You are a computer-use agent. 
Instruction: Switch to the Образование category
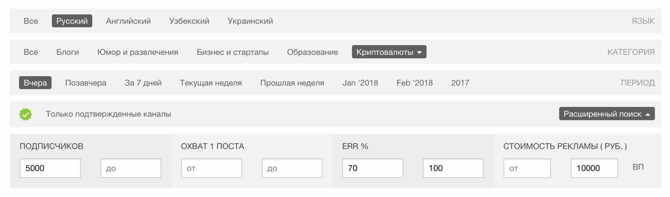coord(312,52)
